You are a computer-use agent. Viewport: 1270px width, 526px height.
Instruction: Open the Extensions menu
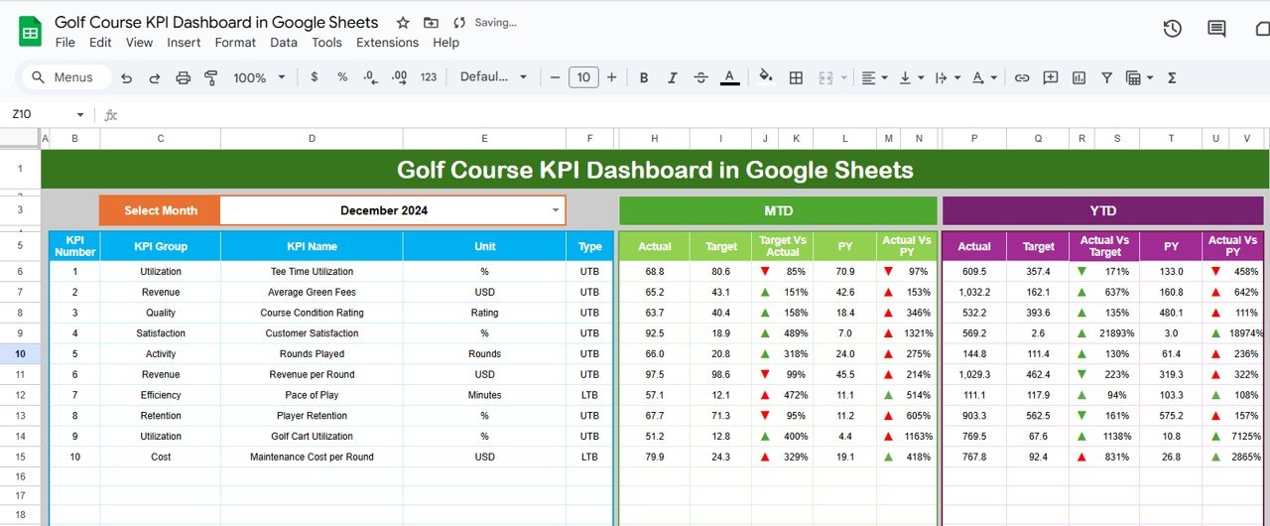pos(387,43)
